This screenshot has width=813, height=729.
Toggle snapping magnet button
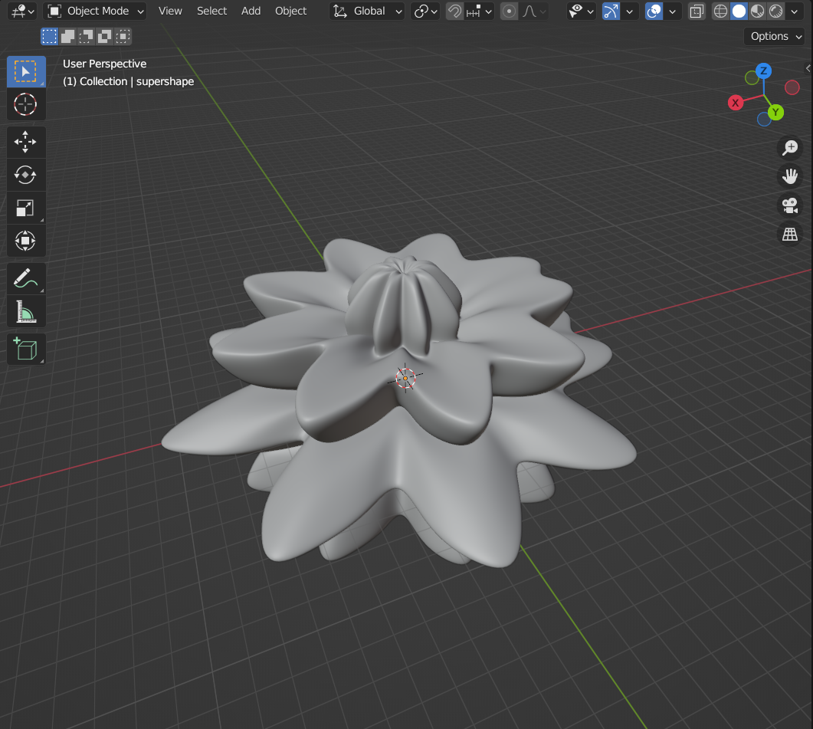[454, 11]
